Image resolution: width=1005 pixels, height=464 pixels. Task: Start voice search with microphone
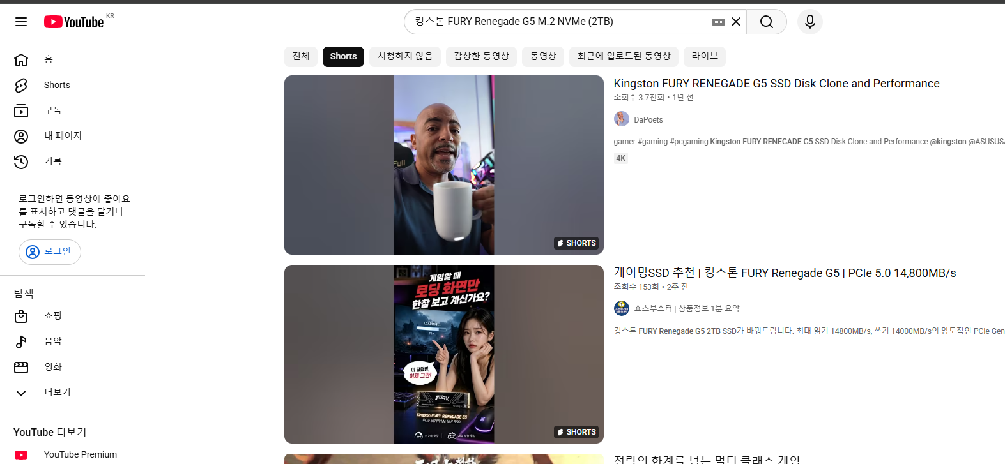click(x=810, y=22)
